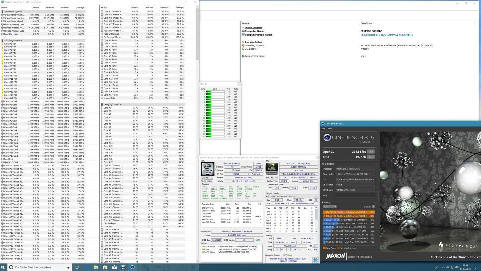Viewport: 481px width, 271px height.
Task: Run the OpenGL benchmark in Cinebench
Action: [x=371, y=152]
